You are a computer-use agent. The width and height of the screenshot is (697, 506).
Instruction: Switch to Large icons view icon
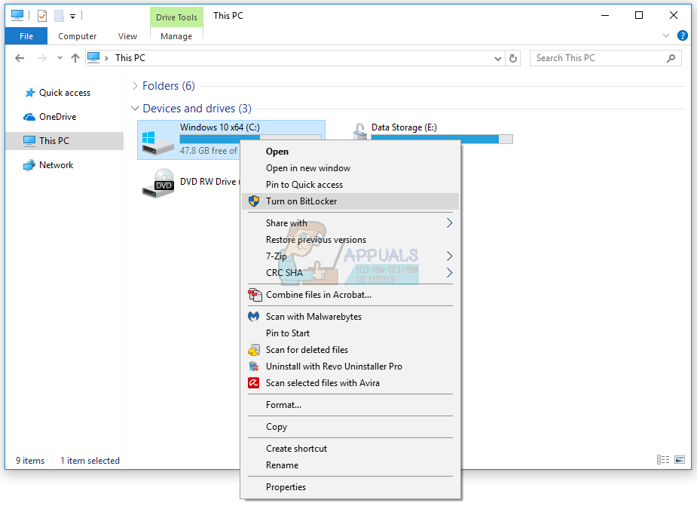(680, 460)
